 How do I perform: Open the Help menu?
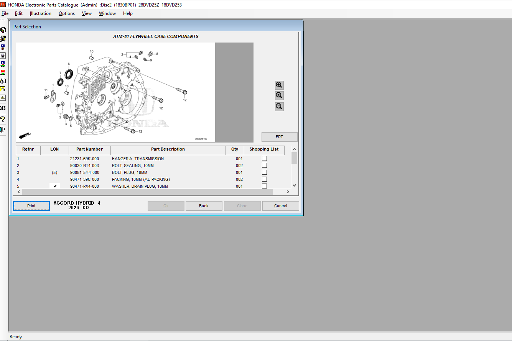(128, 13)
